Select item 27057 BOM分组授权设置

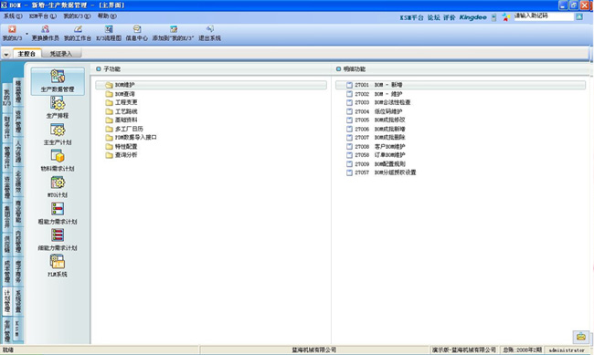pyautogui.click(x=381, y=172)
